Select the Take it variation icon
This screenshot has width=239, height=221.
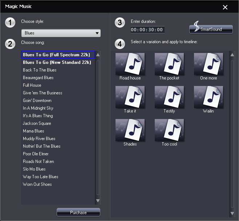pyautogui.click(x=130, y=97)
